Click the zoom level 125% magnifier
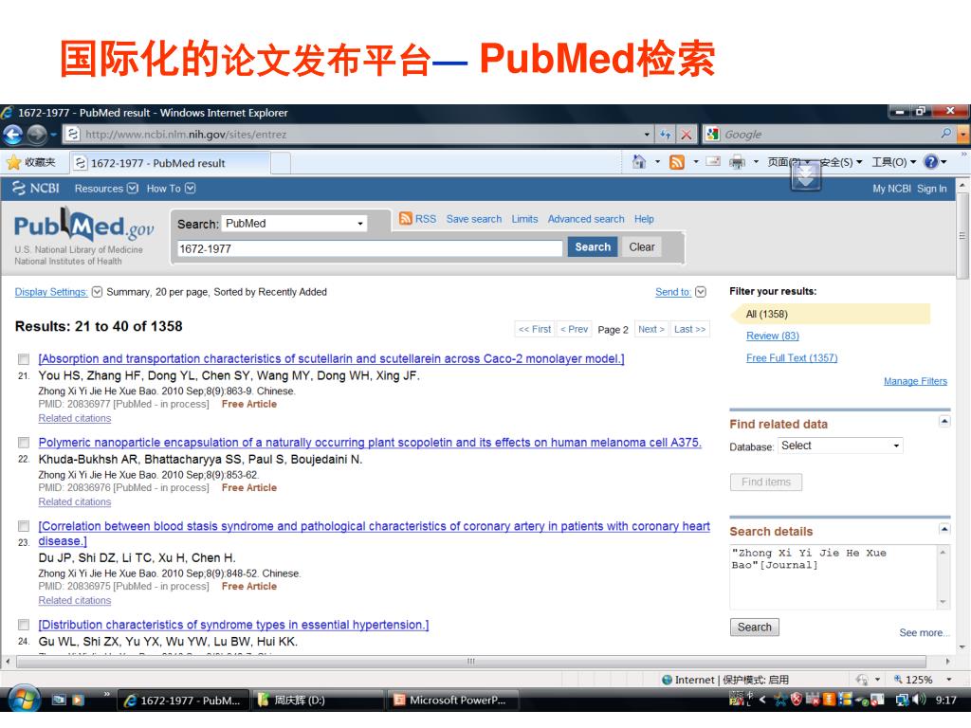 coord(899,680)
